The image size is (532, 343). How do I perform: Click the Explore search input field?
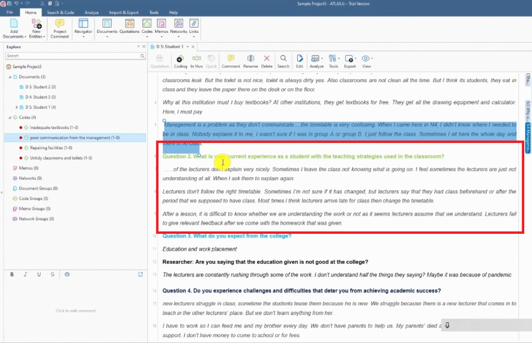(73, 56)
